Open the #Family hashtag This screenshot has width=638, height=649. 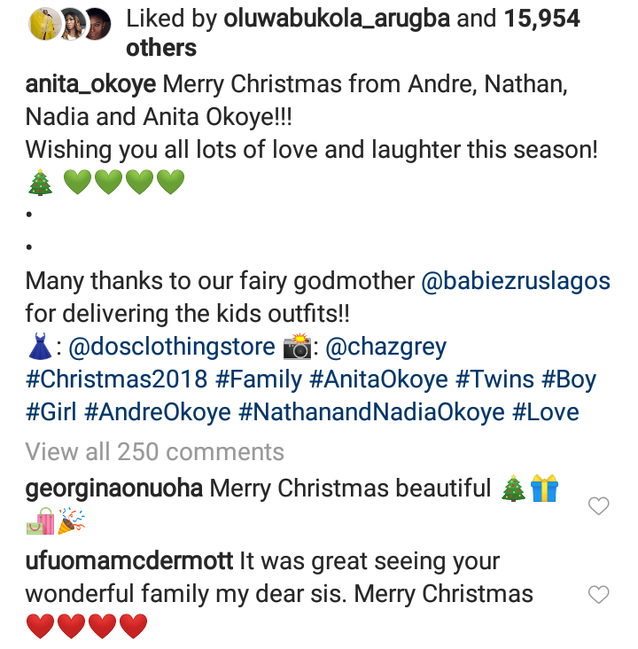point(261,379)
